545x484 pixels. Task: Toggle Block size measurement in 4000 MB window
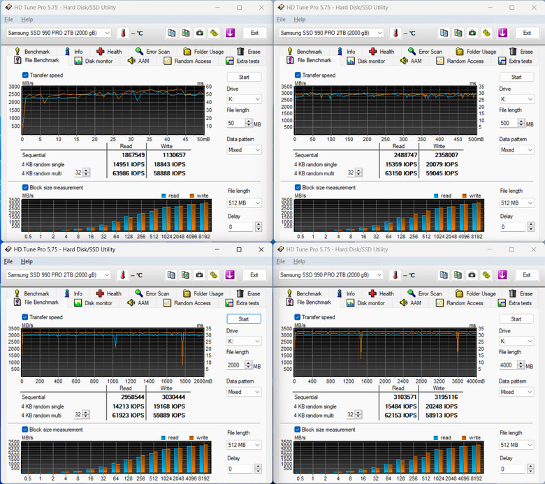pos(297,430)
